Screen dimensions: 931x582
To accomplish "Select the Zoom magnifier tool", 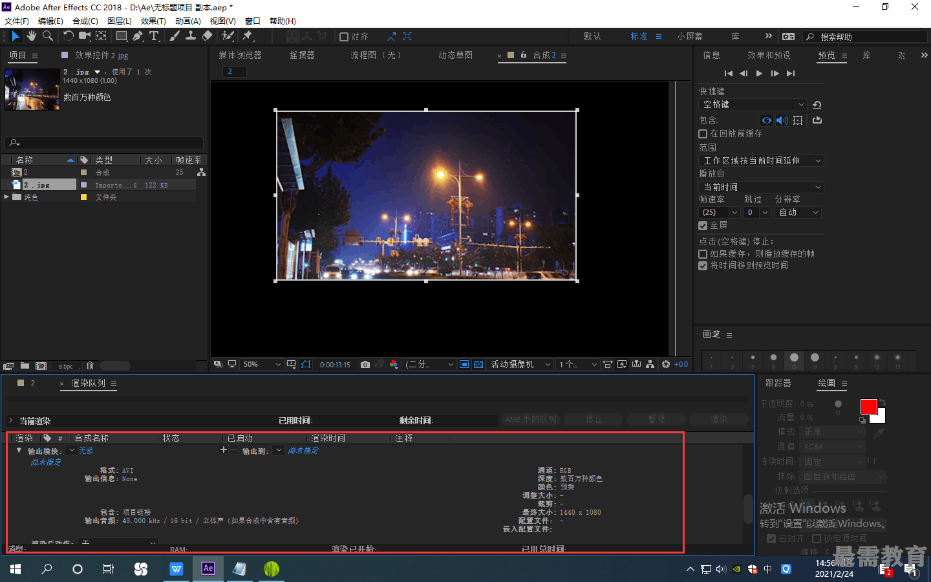I will (47, 36).
